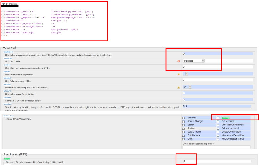Click the red security warning icon for nice URLs
This screenshot has height=165, width=260.
[178, 61]
